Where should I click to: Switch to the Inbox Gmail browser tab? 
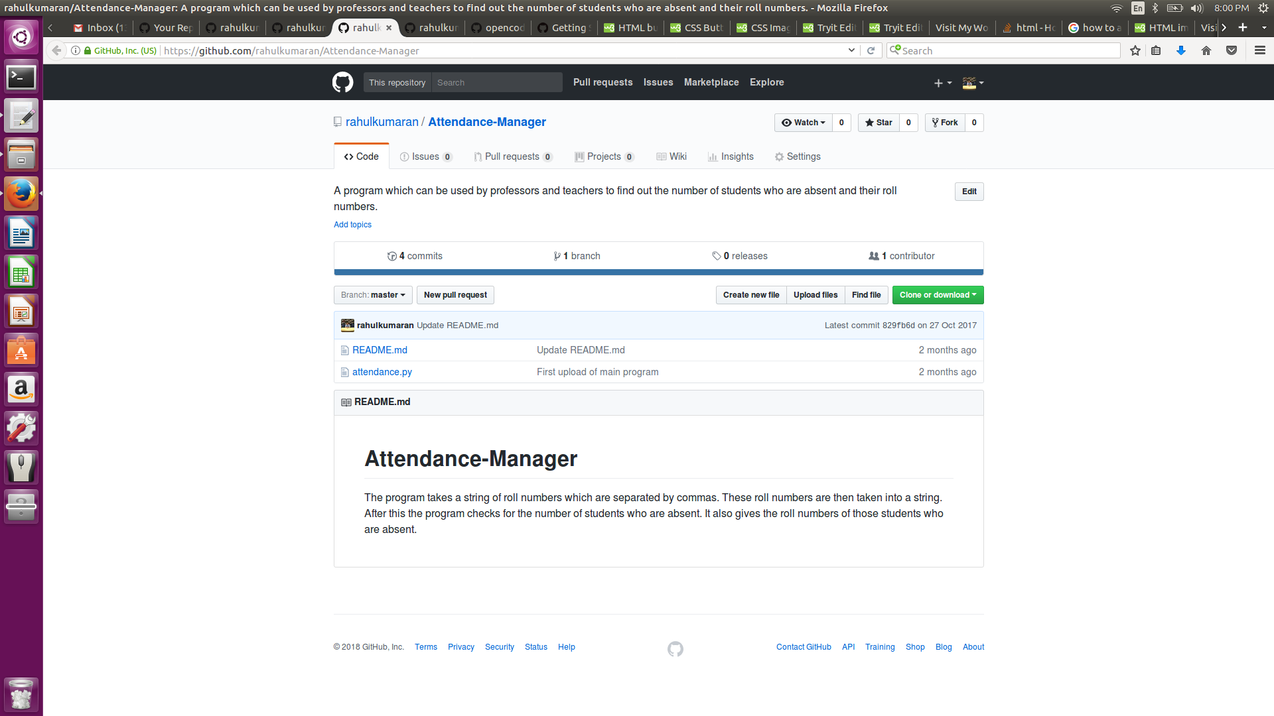(100, 27)
